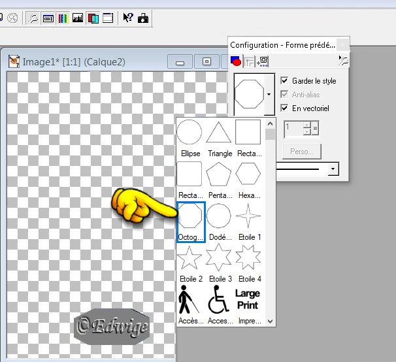Activate the context help arrow icon
This screenshot has width=396, height=362.
pos(128,18)
